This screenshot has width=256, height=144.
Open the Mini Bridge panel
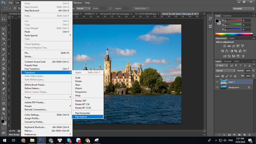(x=14, y=135)
